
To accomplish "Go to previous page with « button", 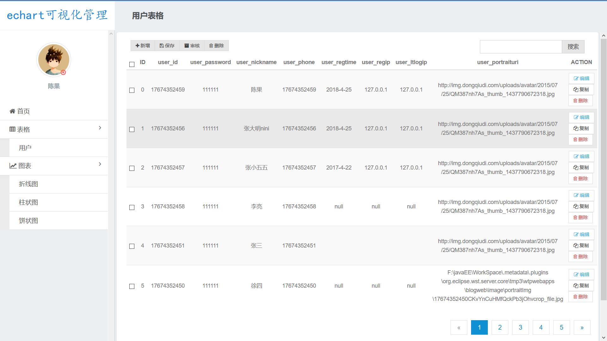I will [459, 327].
